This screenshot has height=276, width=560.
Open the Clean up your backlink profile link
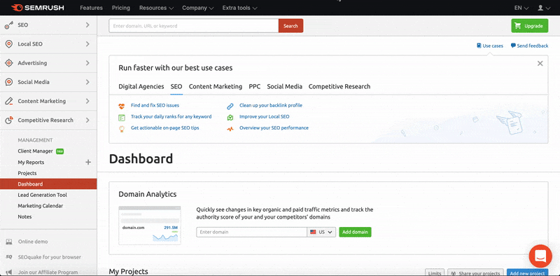pos(271,106)
